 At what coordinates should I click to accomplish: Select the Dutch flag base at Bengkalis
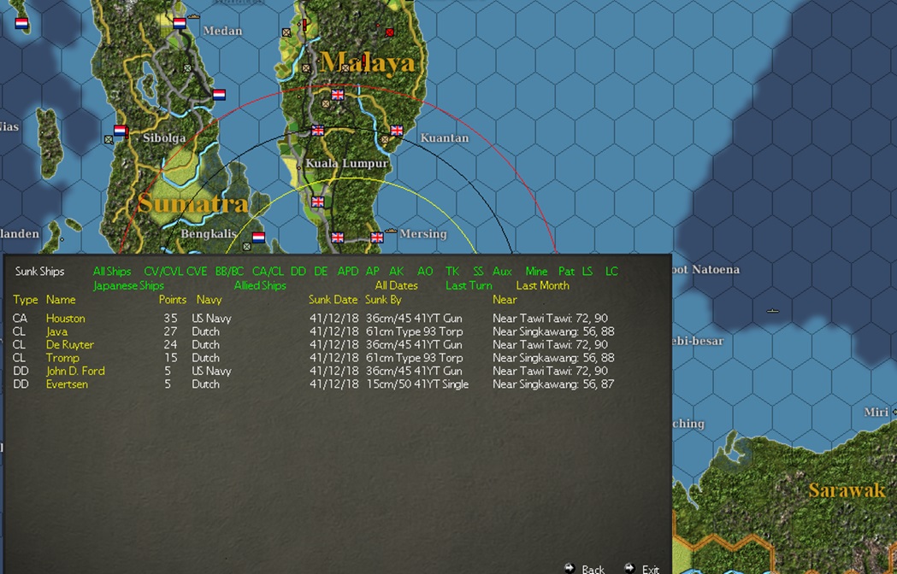(258, 237)
